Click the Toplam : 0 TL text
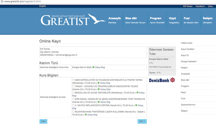Image resolution: width=216 pixels, height=128 pixels. point(155,73)
